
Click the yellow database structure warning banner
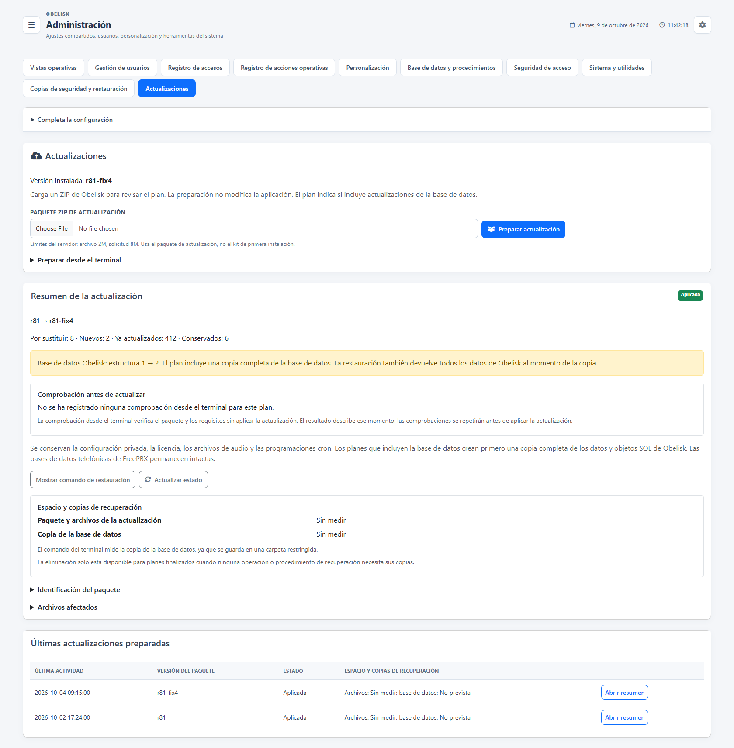tap(367, 363)
